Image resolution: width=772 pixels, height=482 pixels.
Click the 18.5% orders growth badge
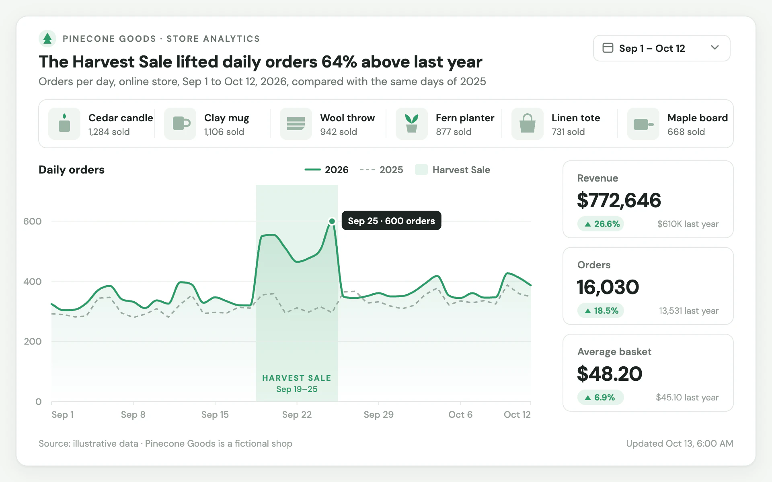601,310
